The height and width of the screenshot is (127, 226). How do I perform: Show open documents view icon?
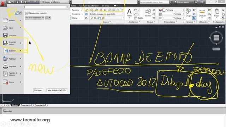[20, 13]
